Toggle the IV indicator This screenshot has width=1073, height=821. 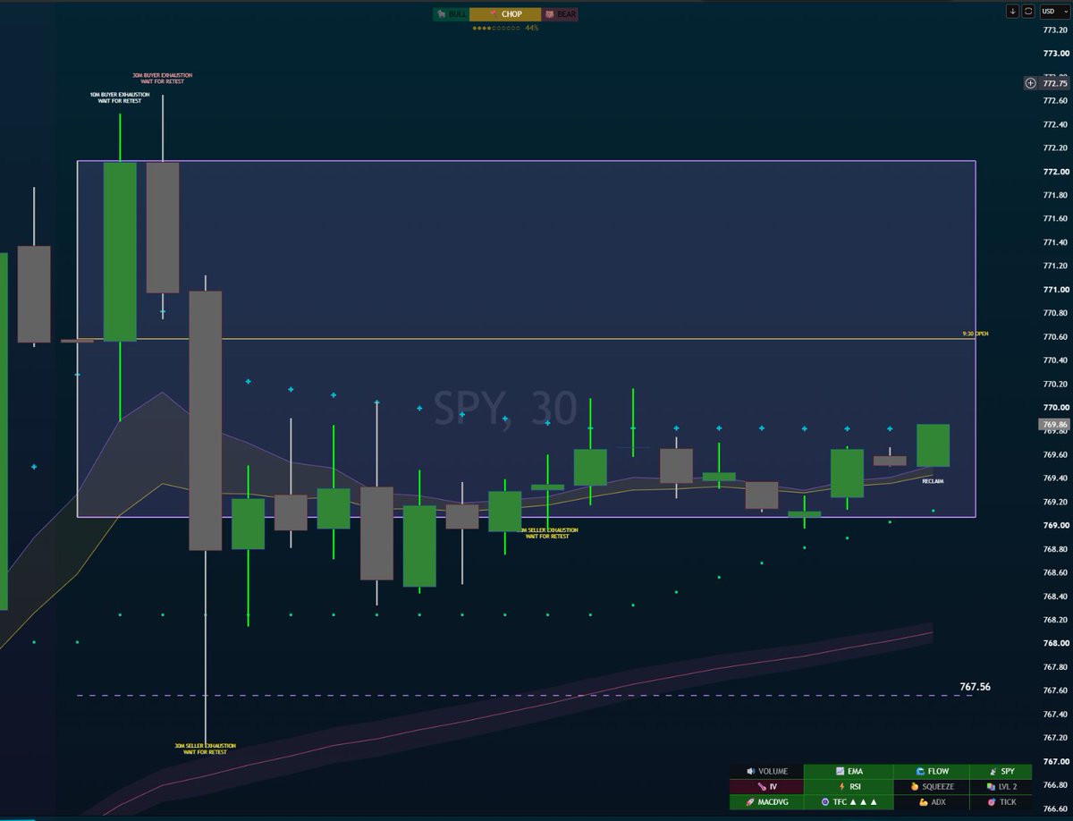pyautogui.click(x=766, y=787)
